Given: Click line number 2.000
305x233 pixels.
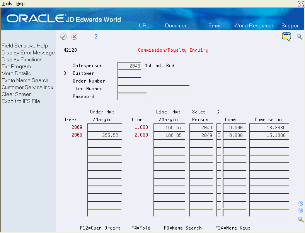Looking at the screenshot, I should [x=141, y=135].
